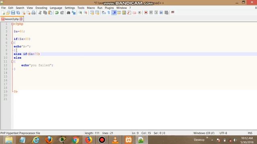Enable synchronized vertical scrolling

[x=92, y=13]
